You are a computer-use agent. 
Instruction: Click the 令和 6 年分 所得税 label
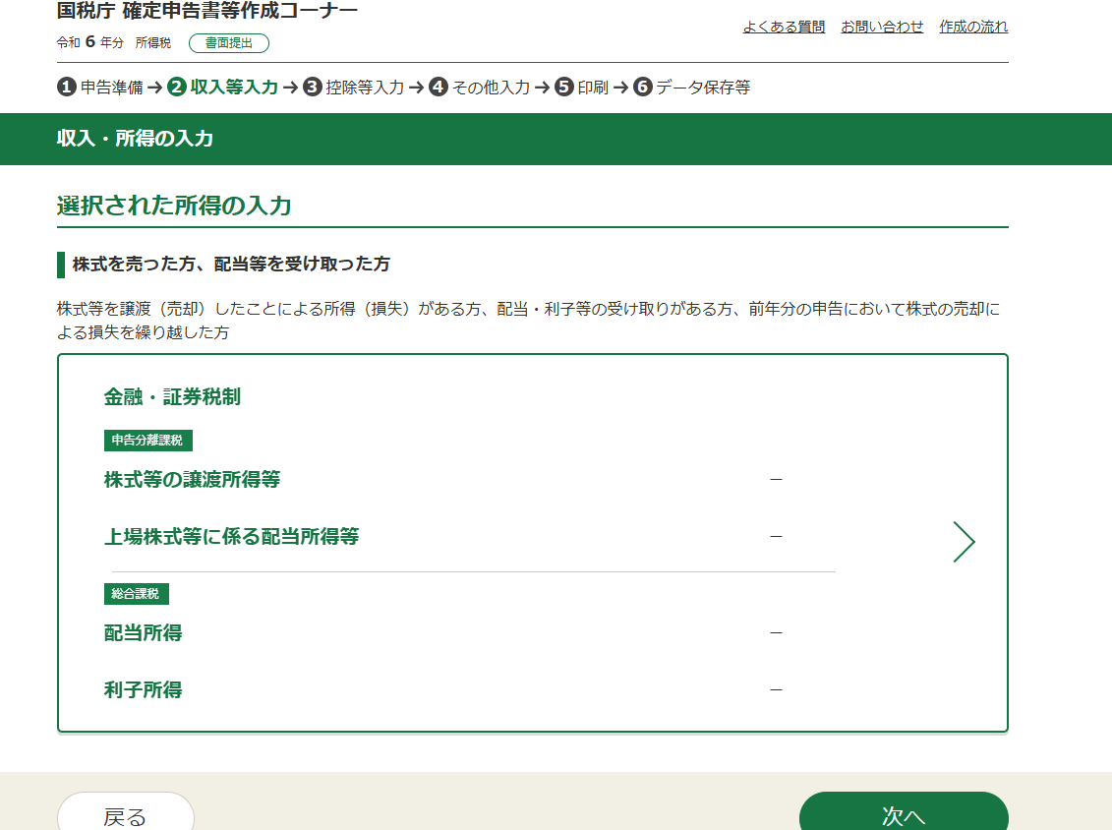(x=113, y=42)
